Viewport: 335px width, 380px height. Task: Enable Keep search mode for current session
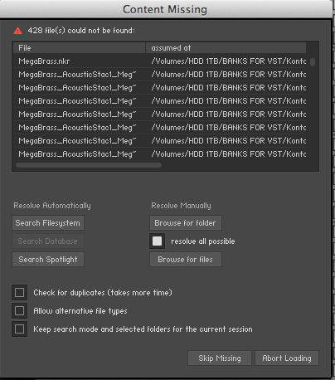point(19,329)
